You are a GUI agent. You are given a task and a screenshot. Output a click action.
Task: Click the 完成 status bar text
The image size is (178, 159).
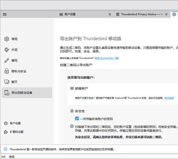12,157
